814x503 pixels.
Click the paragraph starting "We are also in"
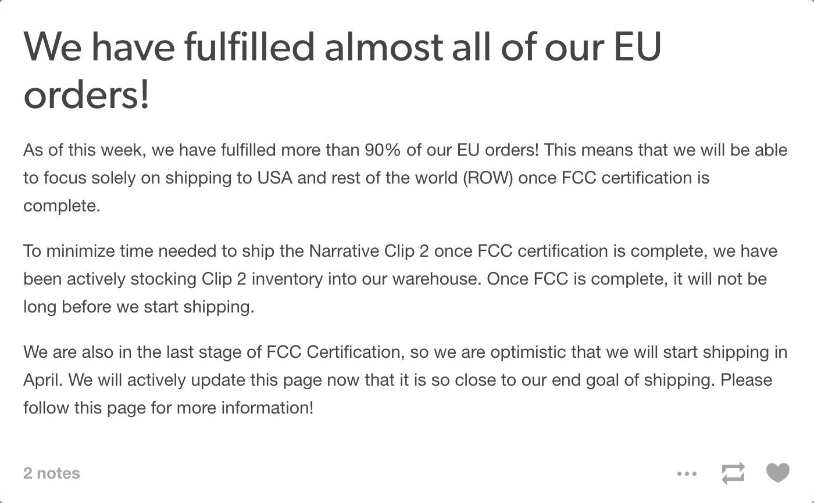(x=405, y=380)
